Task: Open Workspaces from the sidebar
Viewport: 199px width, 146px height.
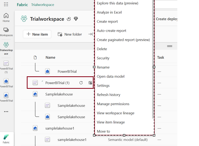Action: (x=6, y=32)
